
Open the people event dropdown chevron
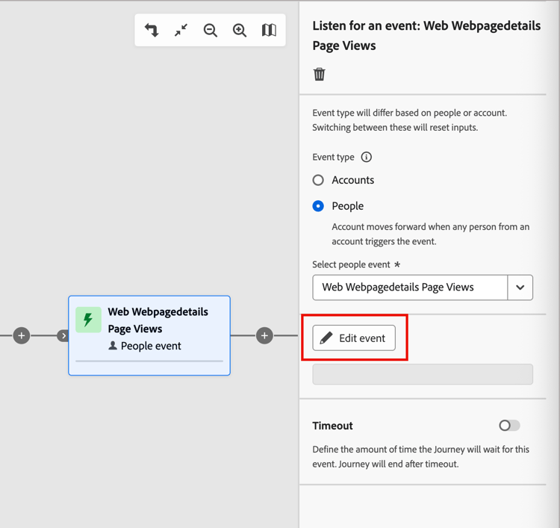(520, 288)
